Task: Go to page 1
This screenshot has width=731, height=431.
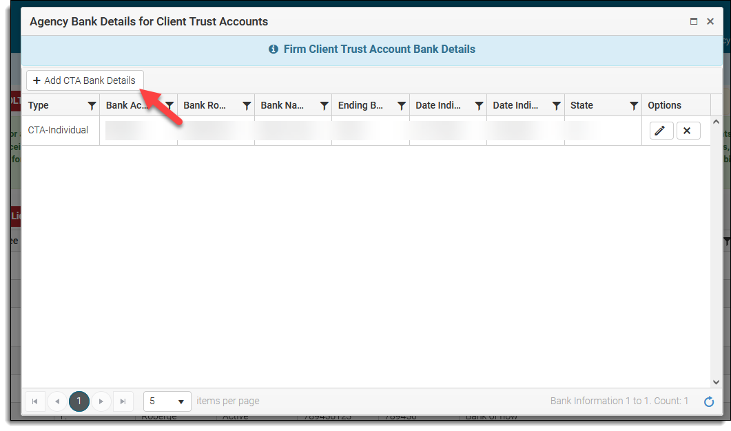Action: 79,401
